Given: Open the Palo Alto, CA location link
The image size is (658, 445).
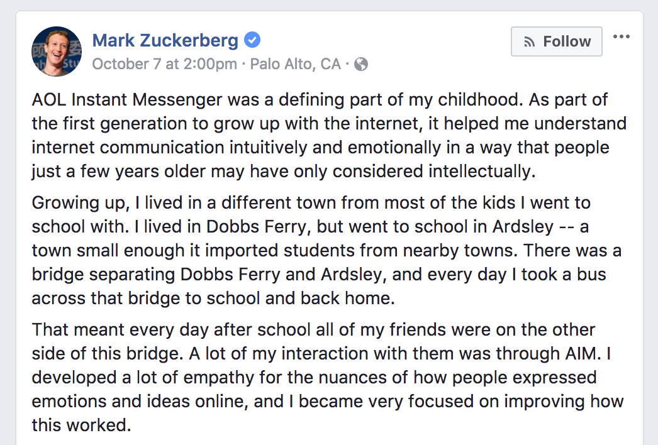Looking at the screenshot, I should tap(296, 64).
